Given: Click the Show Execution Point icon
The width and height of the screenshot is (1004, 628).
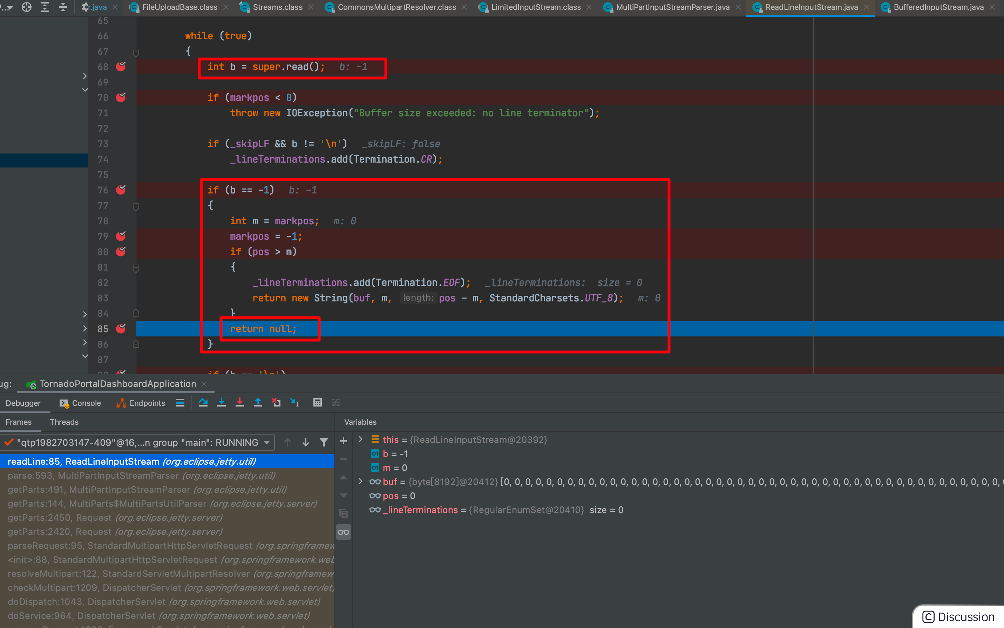Looking at the screenshot, I should pyautogui.click(x=180, y=402).
